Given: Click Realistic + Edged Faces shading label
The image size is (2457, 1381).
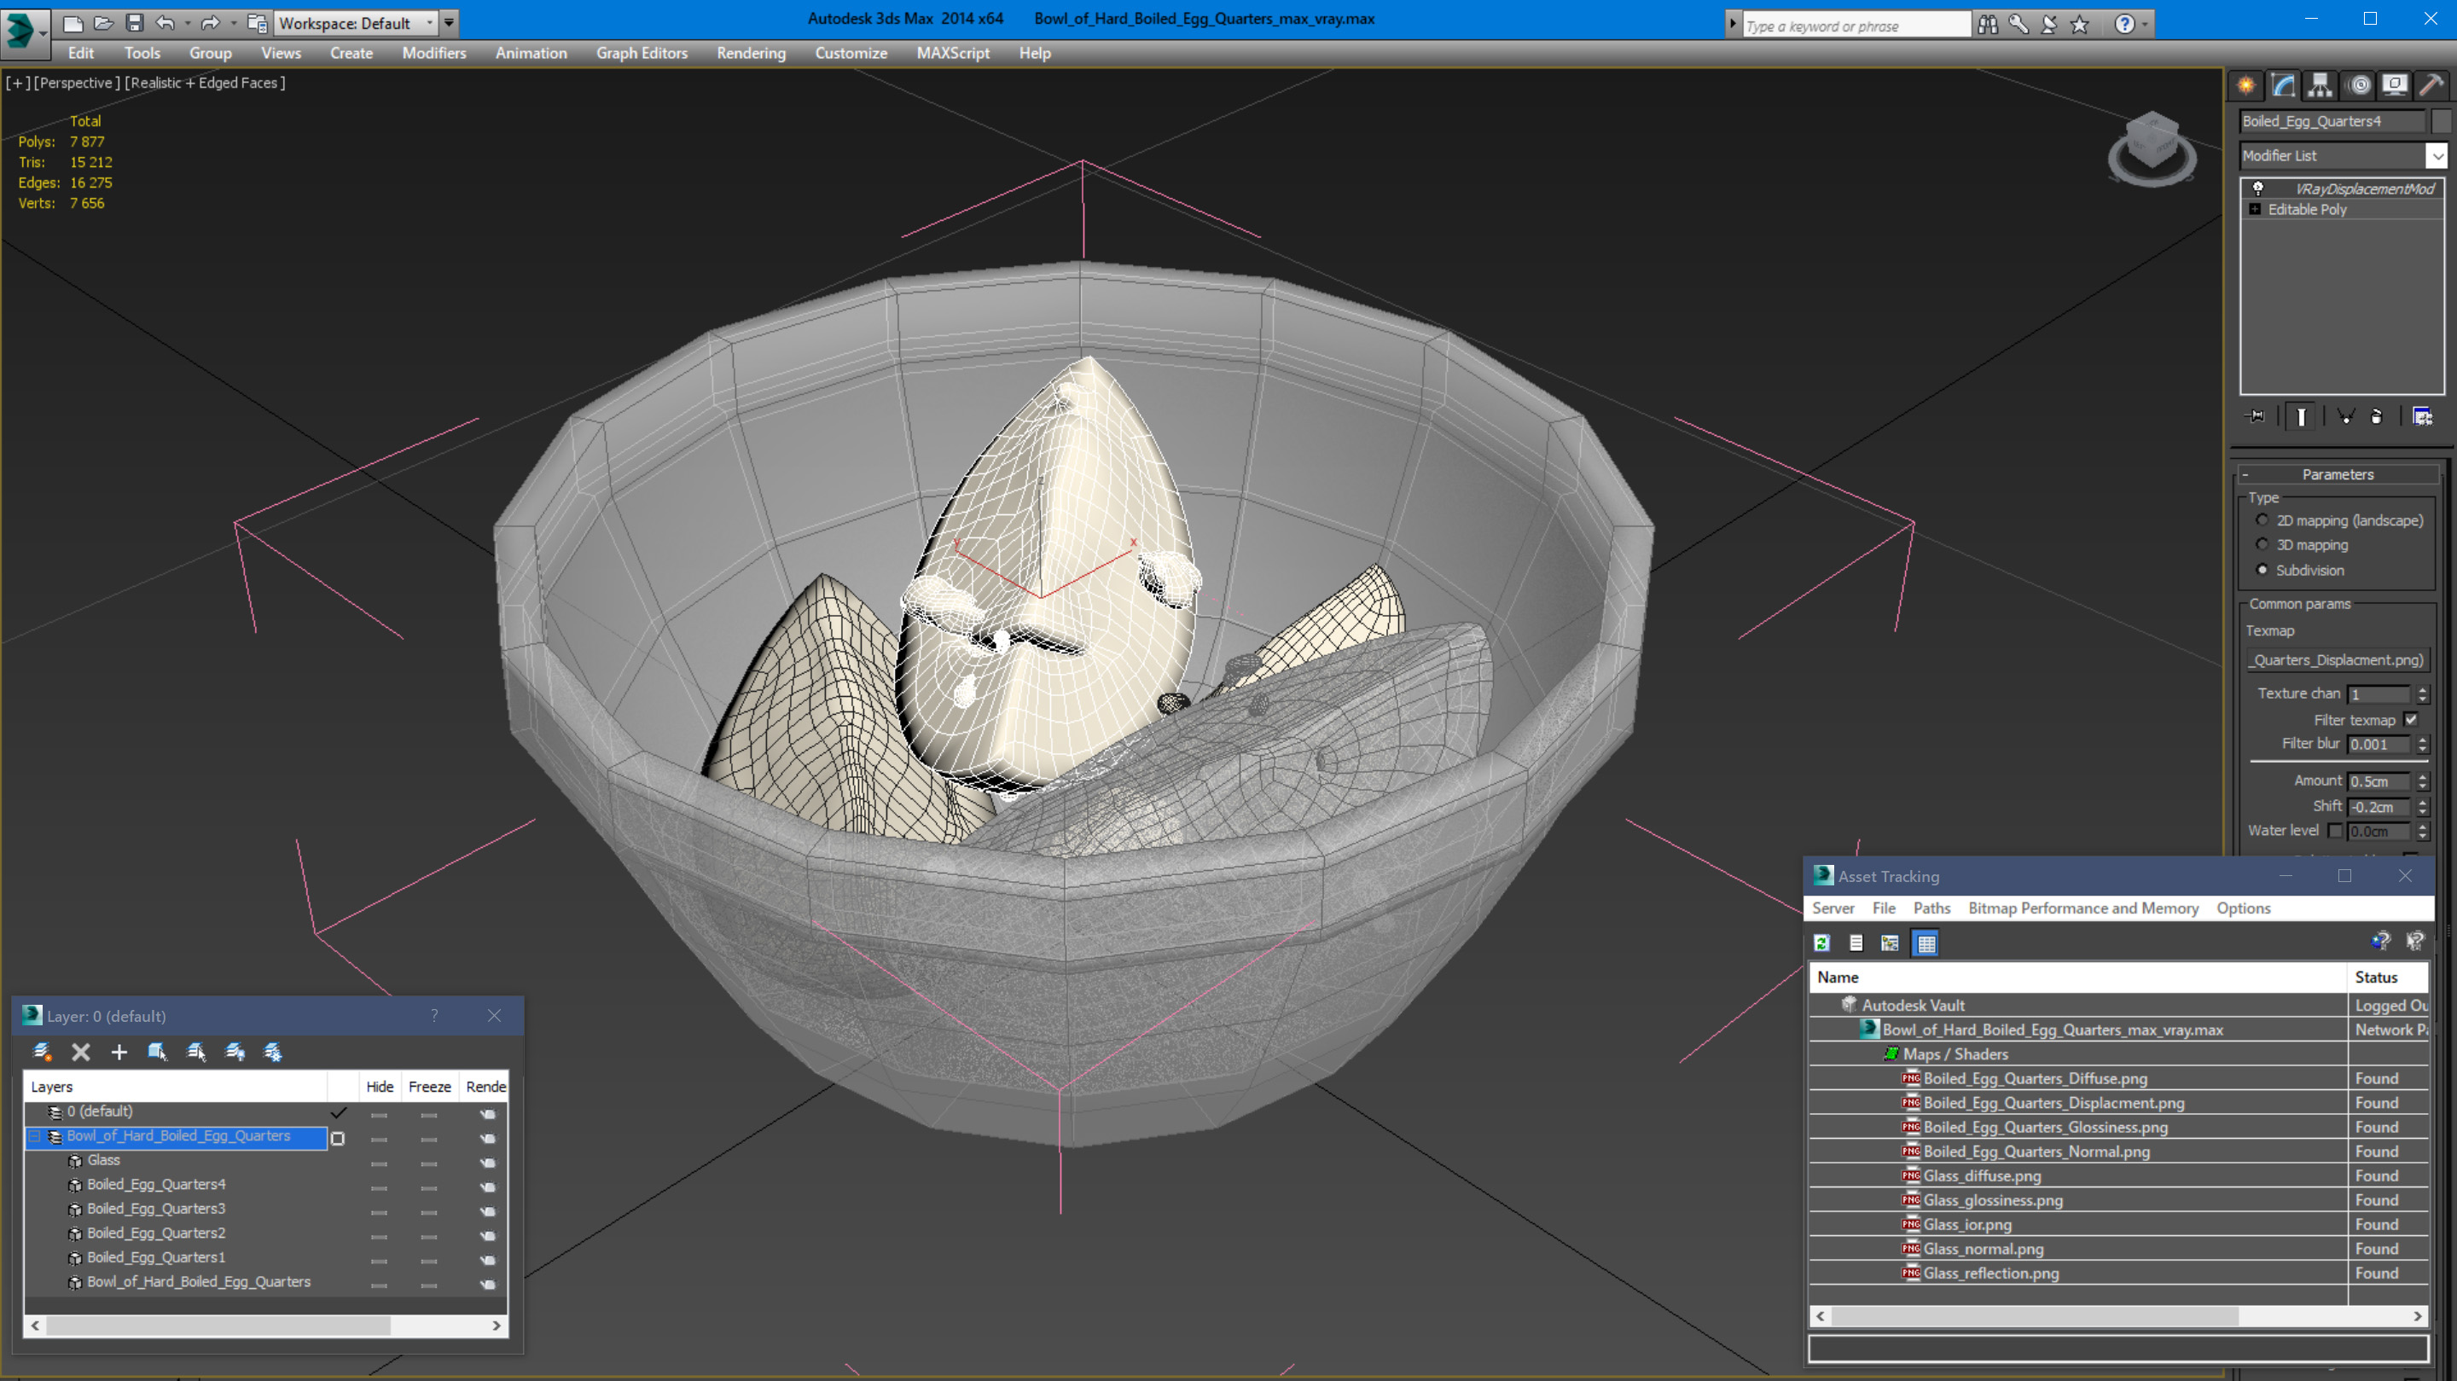Looking at the screenshot, I should [x=205, y=83].
